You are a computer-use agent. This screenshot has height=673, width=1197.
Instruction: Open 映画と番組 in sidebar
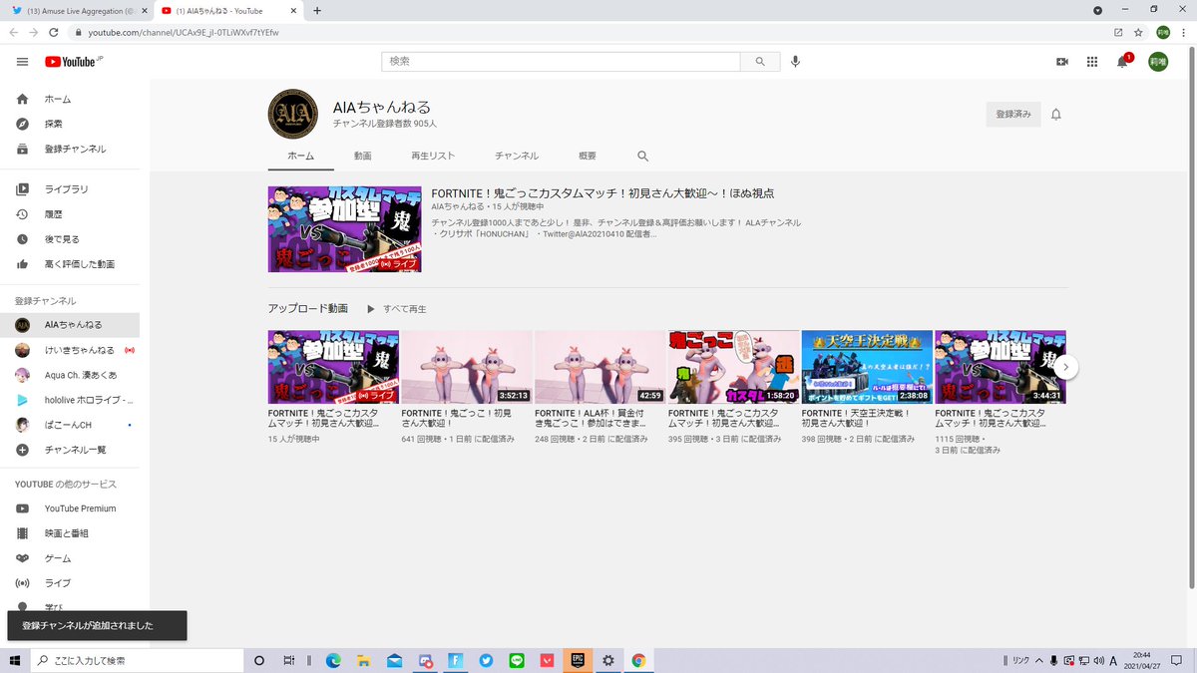coord(70,533)
